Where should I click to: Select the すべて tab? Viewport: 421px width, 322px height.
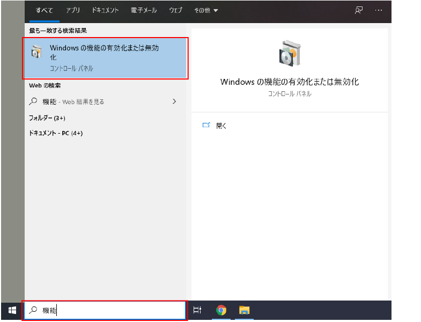coord(45,11)
